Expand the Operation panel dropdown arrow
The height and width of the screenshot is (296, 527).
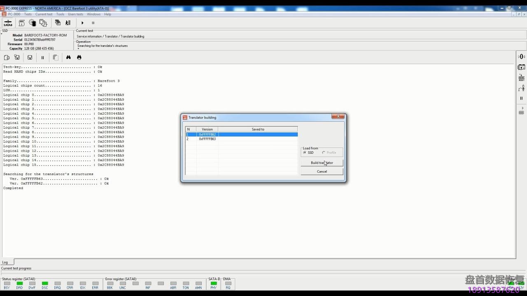pyautogui.click(x=78, y=49)
